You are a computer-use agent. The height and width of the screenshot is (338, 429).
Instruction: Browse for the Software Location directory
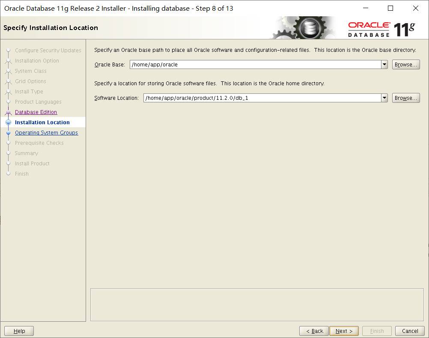406,98
